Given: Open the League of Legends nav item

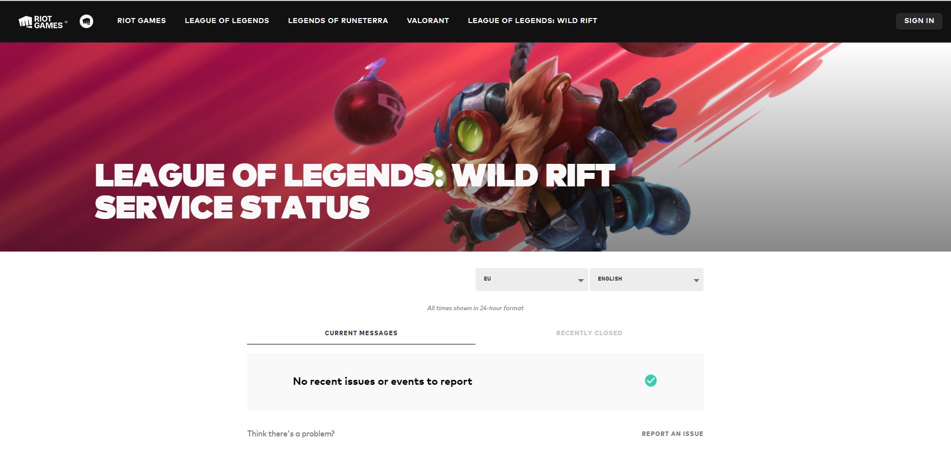Looking at the screenshot, I should tap(227, 21).
